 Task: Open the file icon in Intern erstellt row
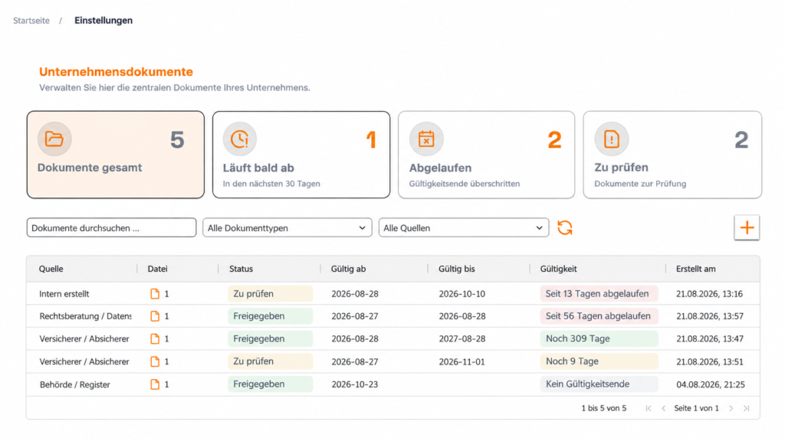click(155, 294)
